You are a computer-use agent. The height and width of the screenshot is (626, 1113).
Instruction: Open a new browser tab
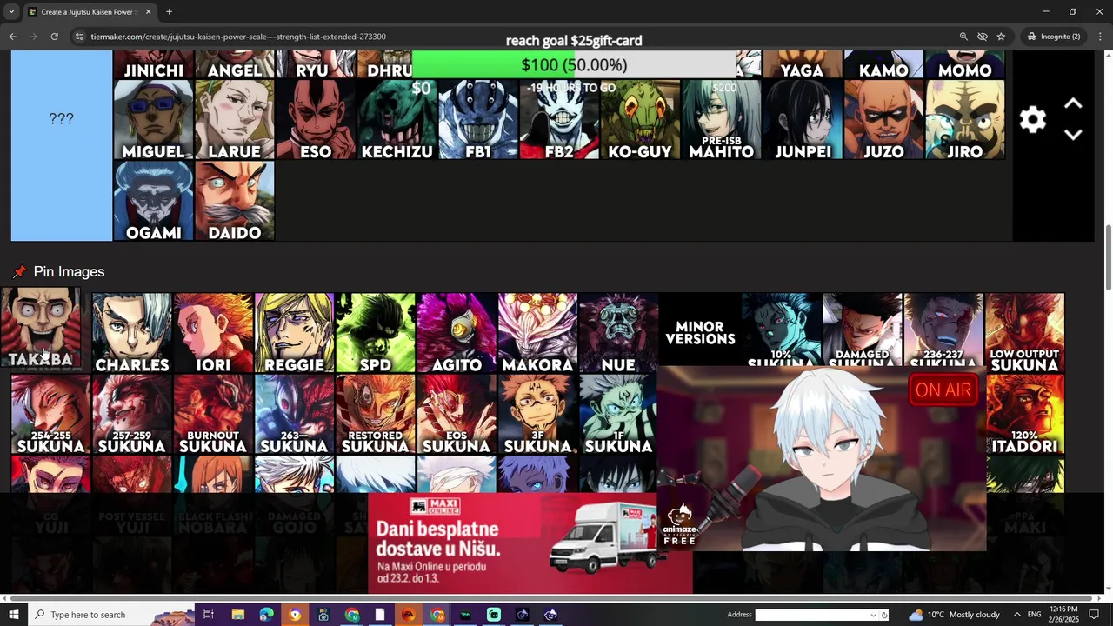[x=169, y=12]
